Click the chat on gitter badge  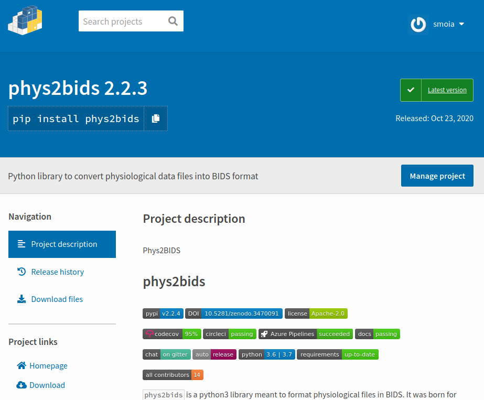tap(167, 354)
